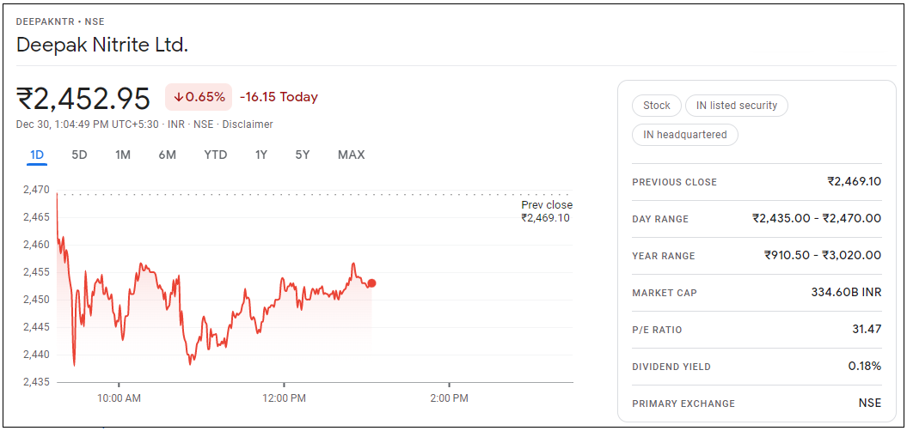This screenshot has height=431, width=907.
Task: Click the IN listed security chip
Action: (x=736, y=106)
